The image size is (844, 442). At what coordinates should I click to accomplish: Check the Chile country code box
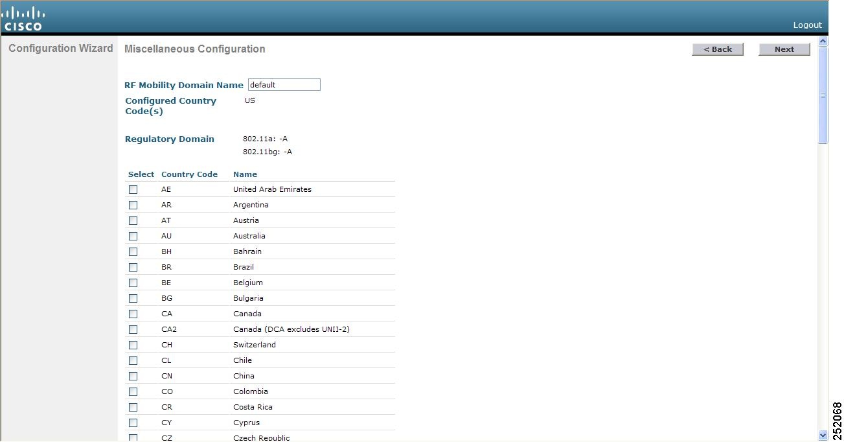tap(133, 360)
